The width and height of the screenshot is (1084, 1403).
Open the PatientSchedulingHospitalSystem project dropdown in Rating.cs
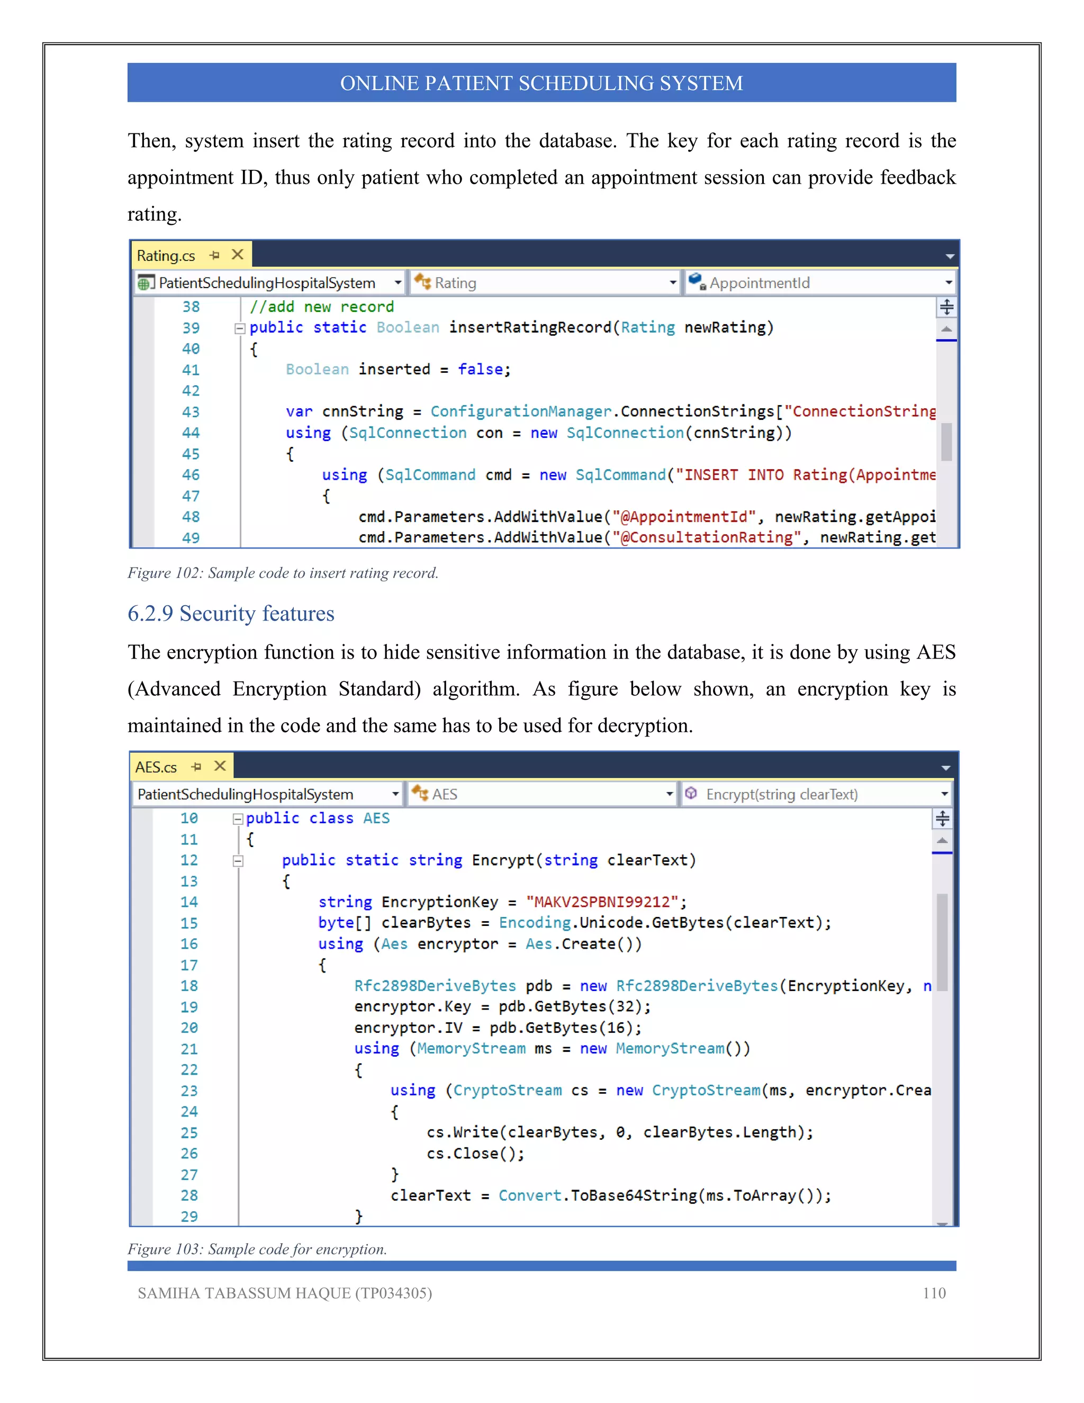pos(398,283)
